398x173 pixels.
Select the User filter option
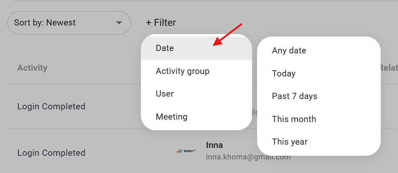click(164, 94)
